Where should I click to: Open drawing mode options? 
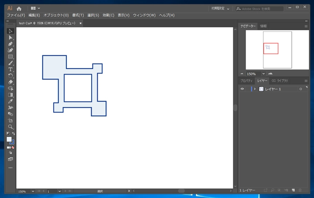click(10, 153)
